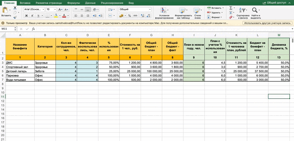Align text to the middle vertically
Viewport: 294px width, 141px height.
[x=82, y=9]
